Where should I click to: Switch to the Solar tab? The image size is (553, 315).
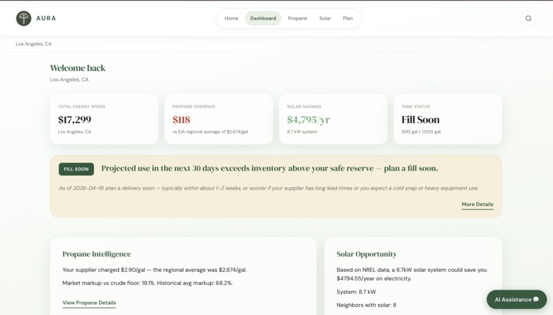(x=325, y=18)
